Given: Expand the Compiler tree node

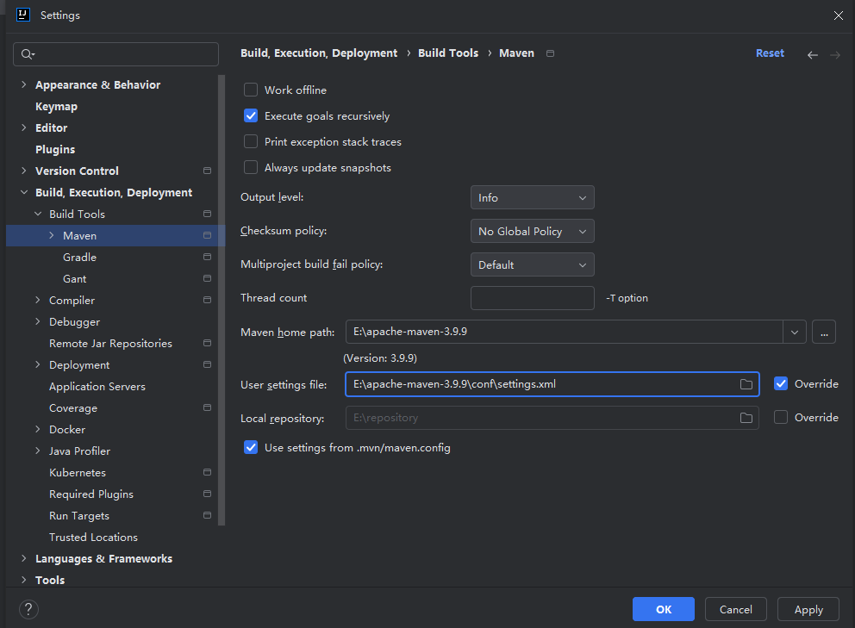Looking at the screenshot, I should click(38, 301).
